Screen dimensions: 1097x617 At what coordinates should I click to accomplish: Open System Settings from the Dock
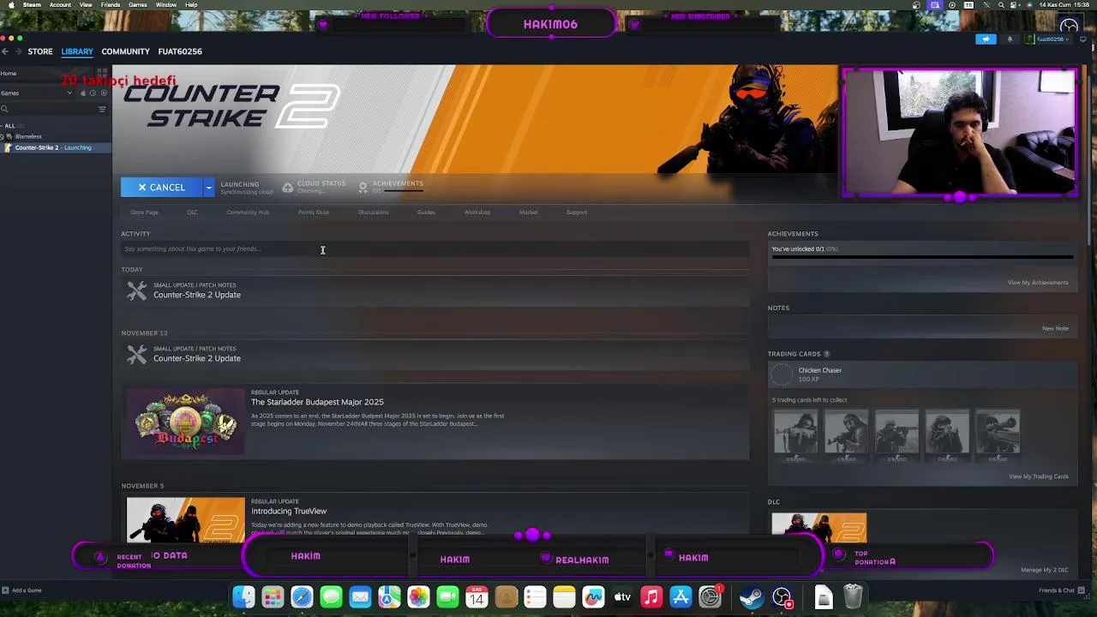point(710,597)
